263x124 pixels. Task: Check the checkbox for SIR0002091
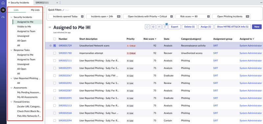coord(55,68)
